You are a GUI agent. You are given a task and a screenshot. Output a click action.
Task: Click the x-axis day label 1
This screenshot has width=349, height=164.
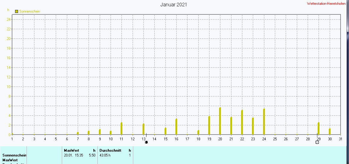12,139
